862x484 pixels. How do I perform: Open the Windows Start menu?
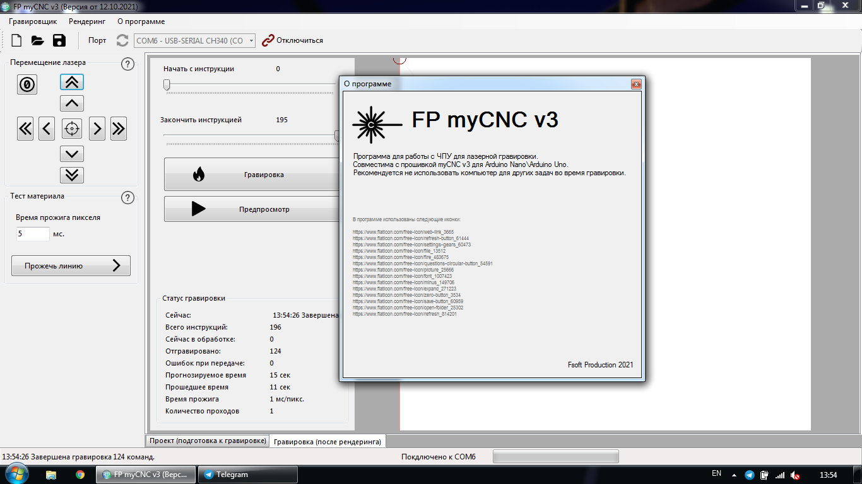point(16,475)
